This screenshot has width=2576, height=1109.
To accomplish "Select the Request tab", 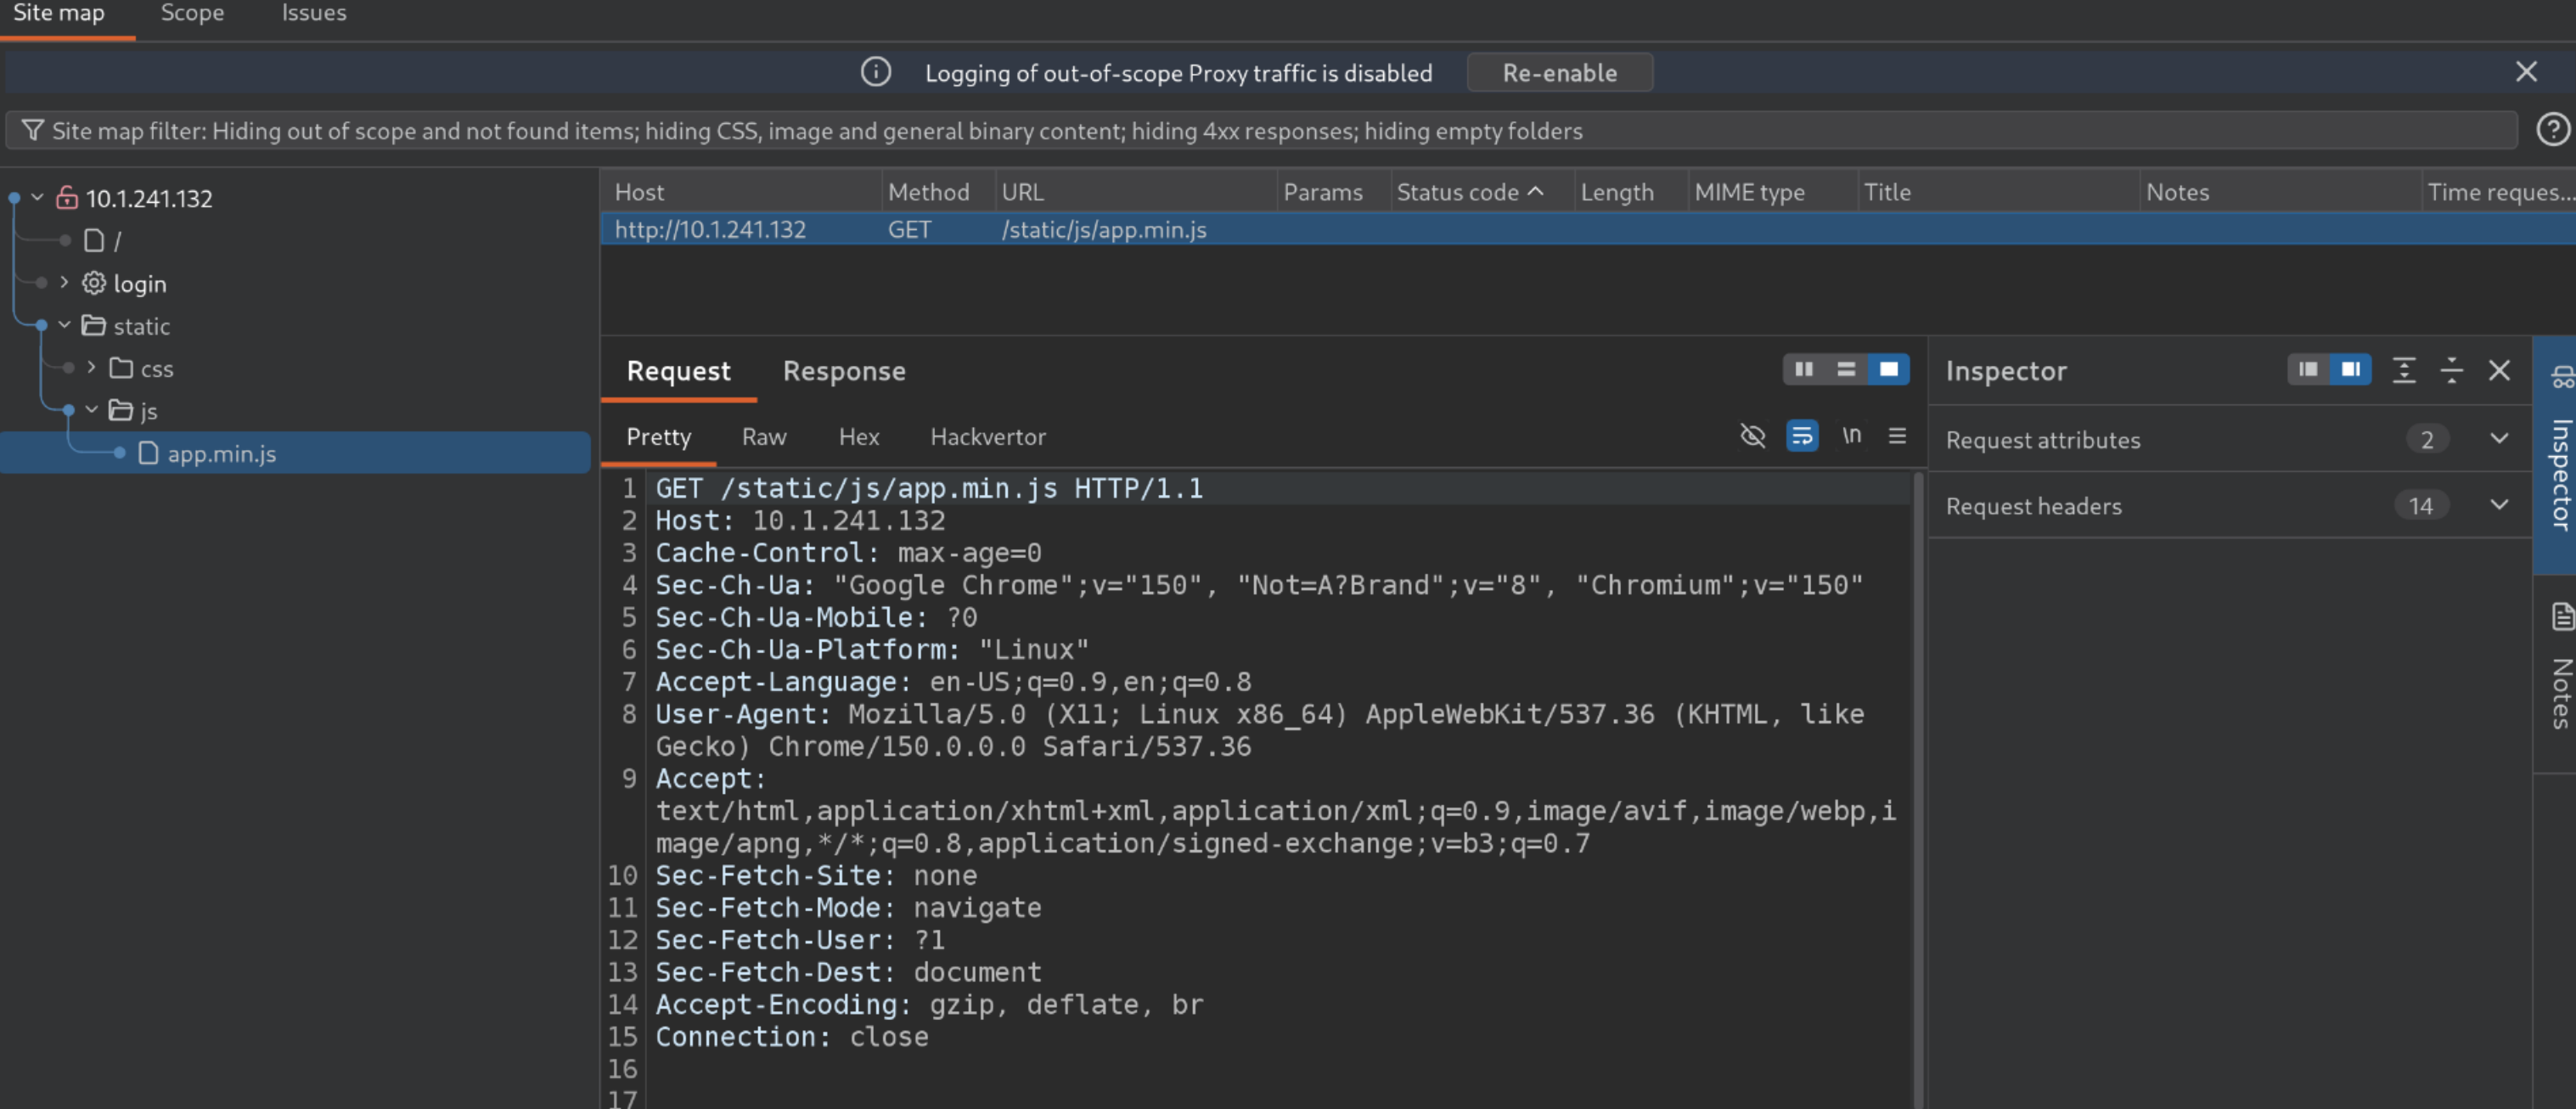I will pos(678,370).
